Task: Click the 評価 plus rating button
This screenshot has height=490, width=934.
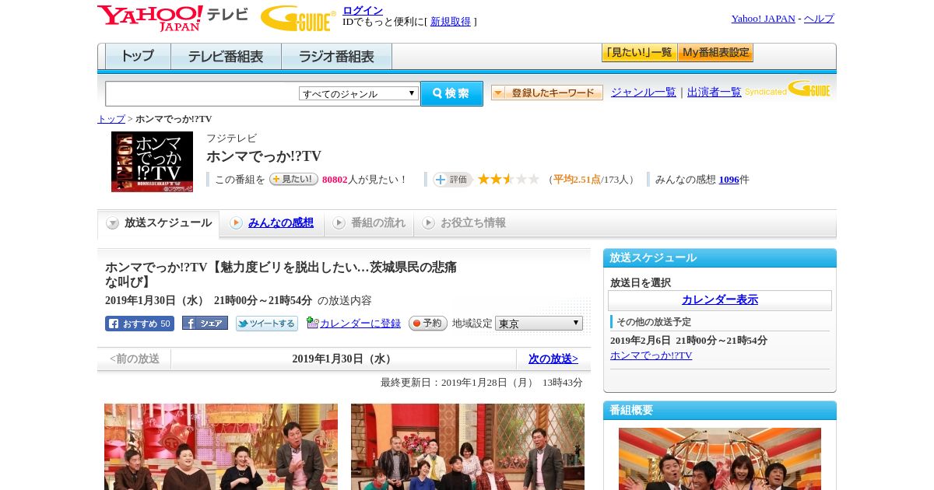Action: (452, 180)
